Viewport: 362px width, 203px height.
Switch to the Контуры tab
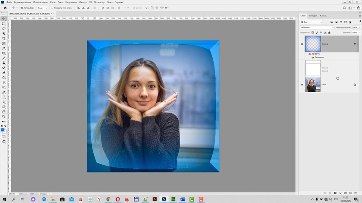tap(313, 16)
